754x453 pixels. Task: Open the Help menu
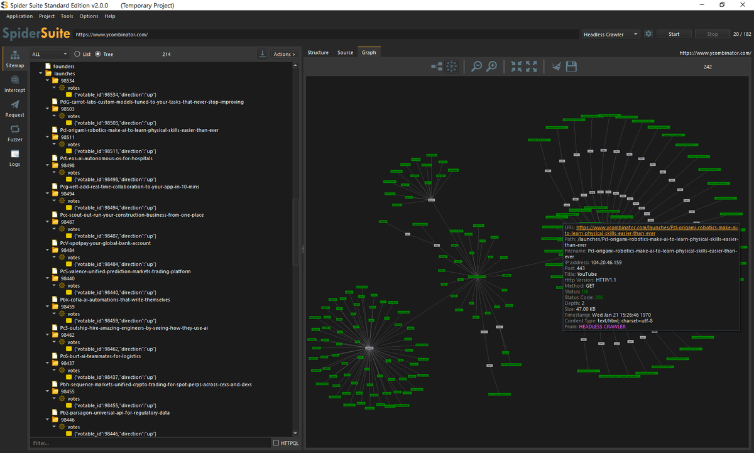click(110, 16)
